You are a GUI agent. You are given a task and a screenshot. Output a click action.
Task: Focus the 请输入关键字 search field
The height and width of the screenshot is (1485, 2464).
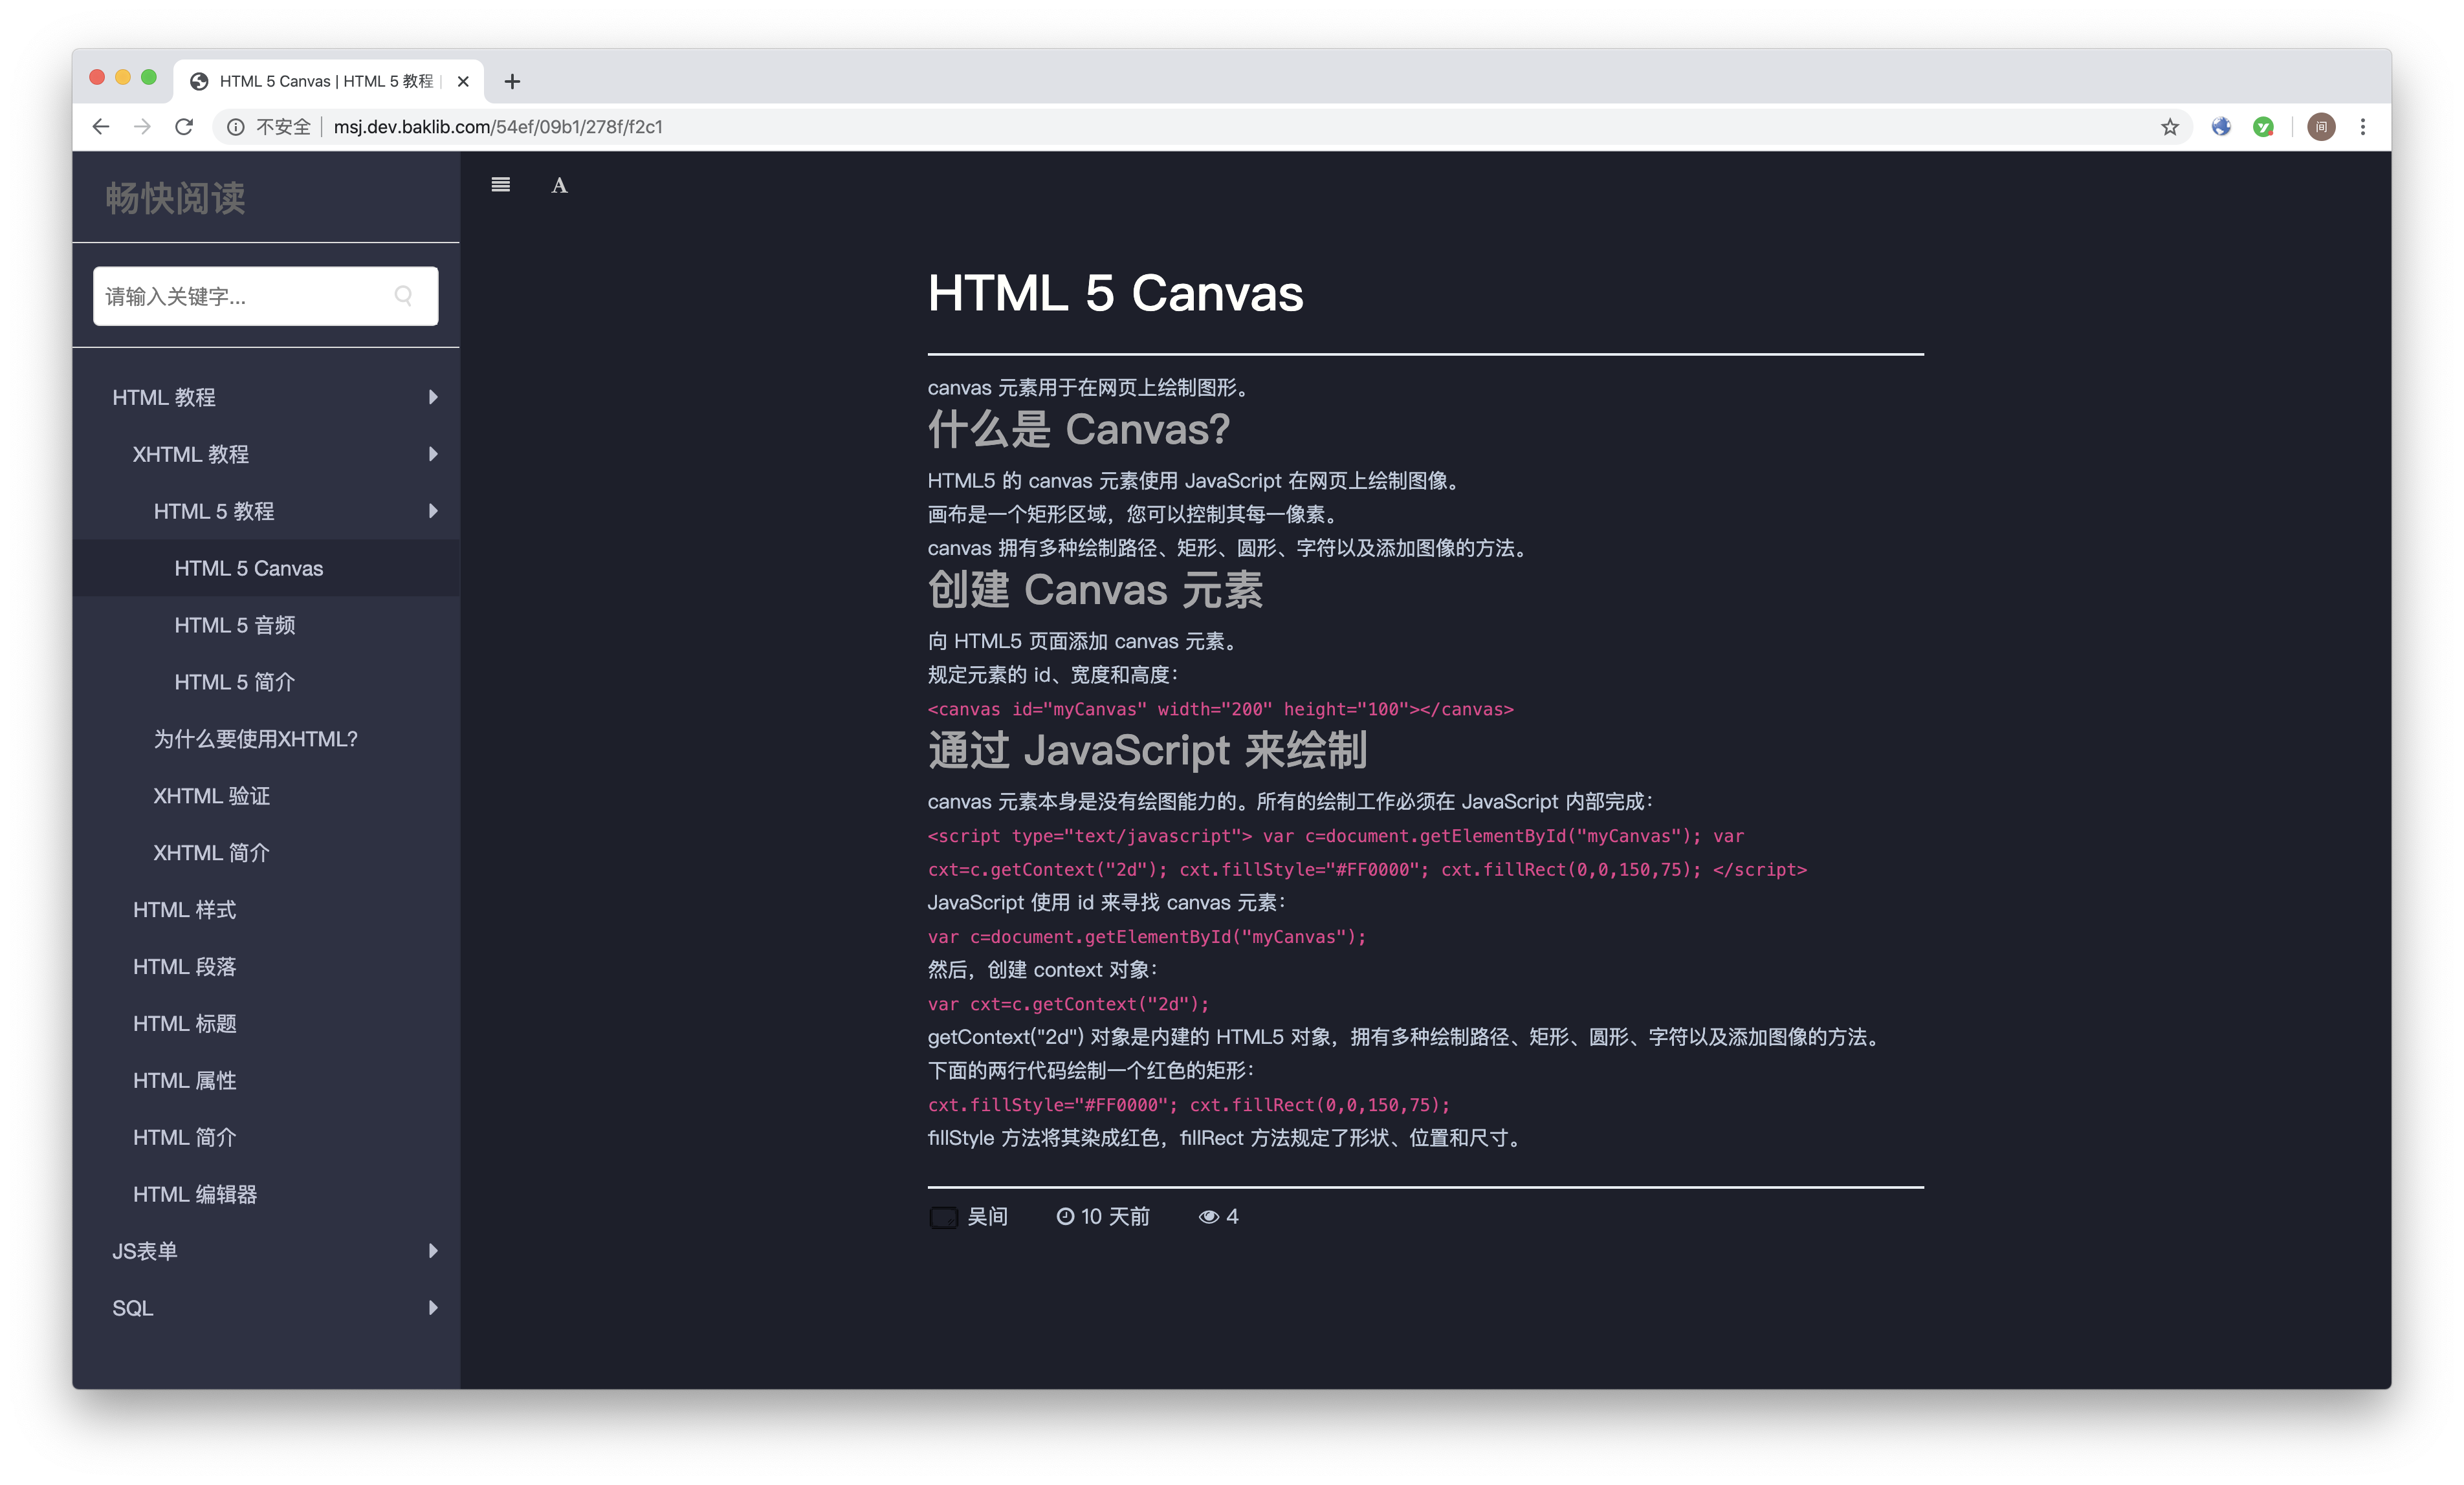(266, 296)
